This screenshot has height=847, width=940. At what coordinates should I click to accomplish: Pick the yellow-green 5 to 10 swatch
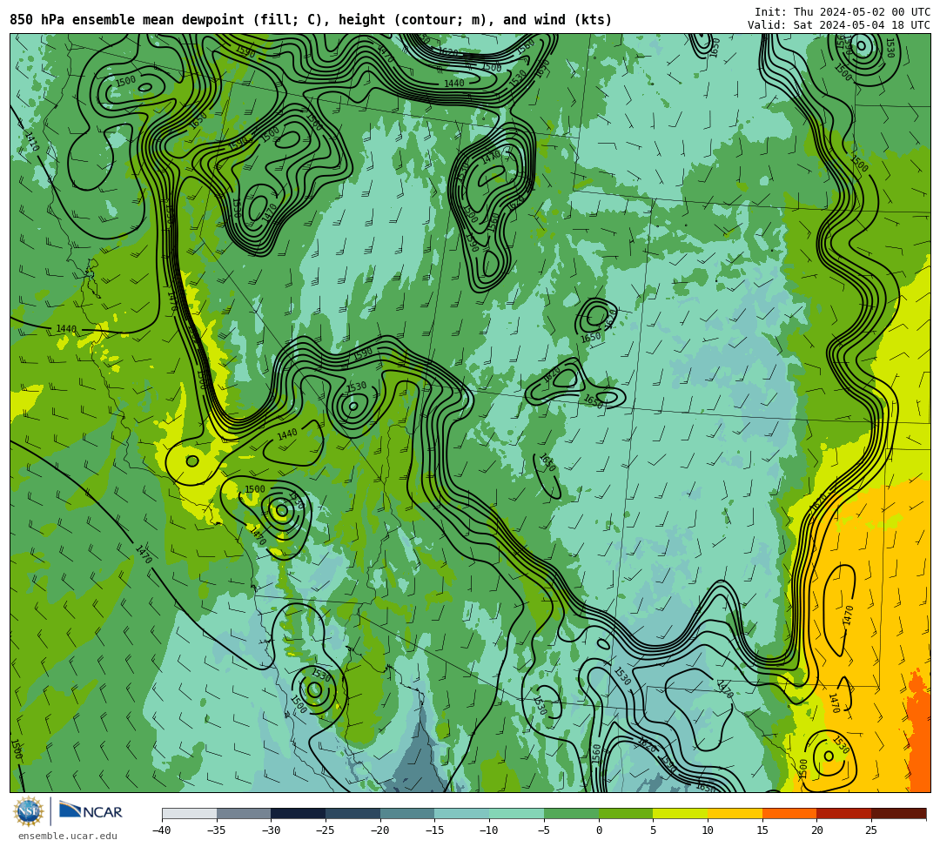[681, 813]
